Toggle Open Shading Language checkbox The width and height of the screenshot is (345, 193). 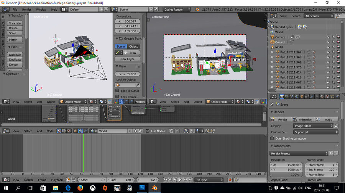pyautogui.click(x=272, y=138)
